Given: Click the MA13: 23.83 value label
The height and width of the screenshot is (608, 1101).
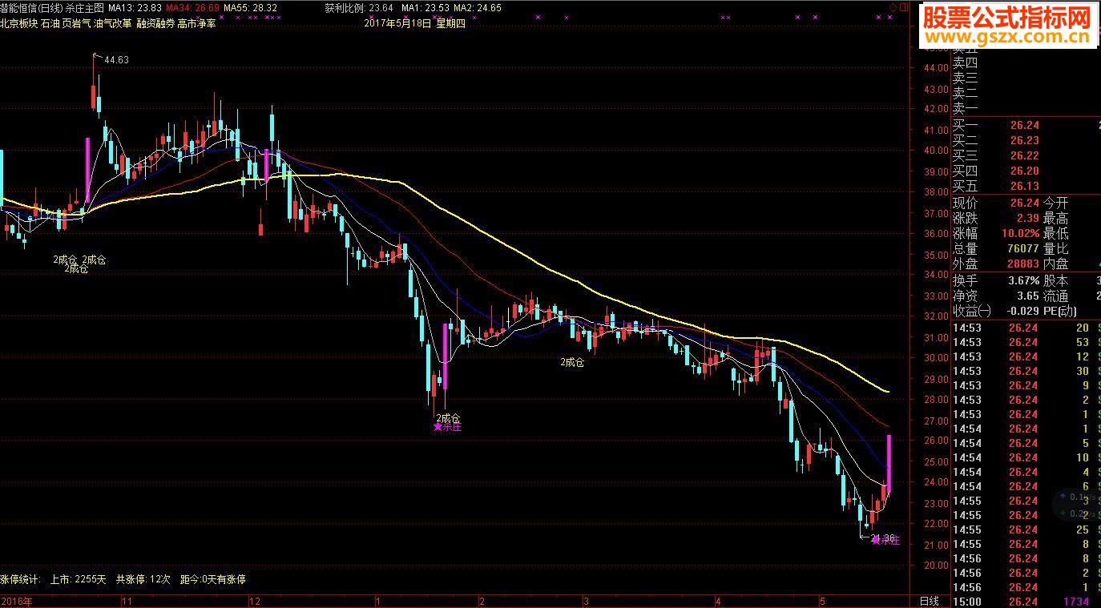Looking at the screenshot, I should point(135,7).
